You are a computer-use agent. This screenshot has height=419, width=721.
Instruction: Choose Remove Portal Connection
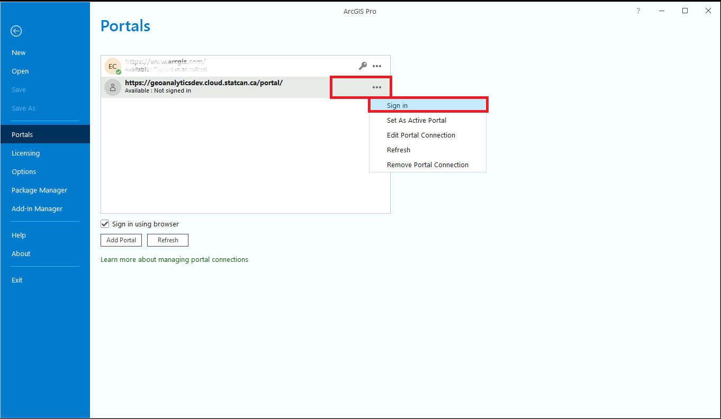click(428, 165)
